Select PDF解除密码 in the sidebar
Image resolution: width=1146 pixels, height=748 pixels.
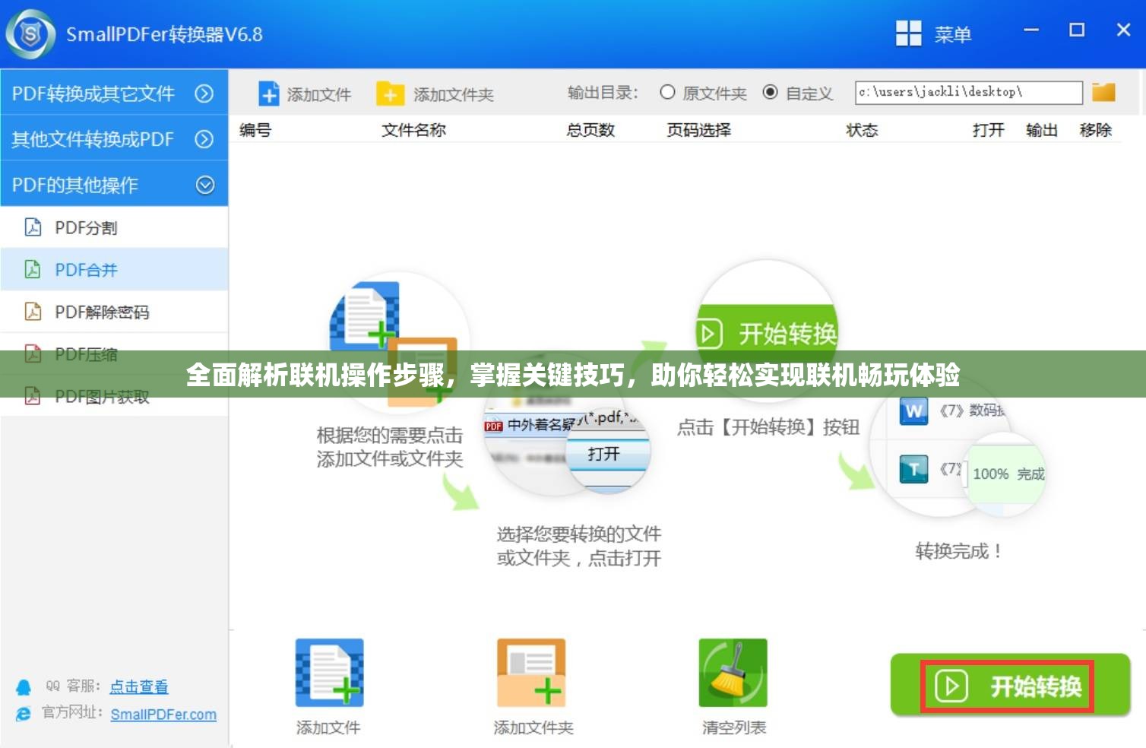point(101,312)
